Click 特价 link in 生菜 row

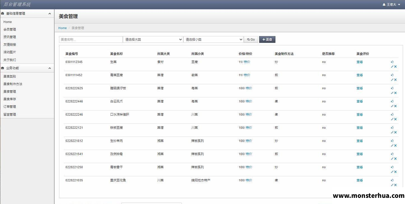click(x=247, y=62)
